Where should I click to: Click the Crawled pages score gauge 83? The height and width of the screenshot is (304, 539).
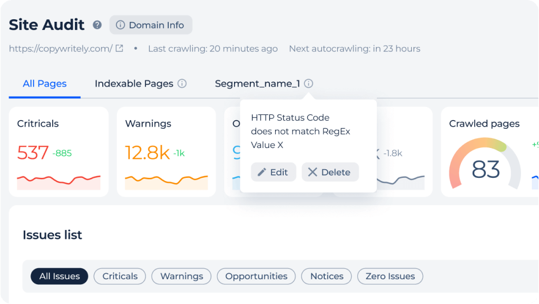point(485,163)
